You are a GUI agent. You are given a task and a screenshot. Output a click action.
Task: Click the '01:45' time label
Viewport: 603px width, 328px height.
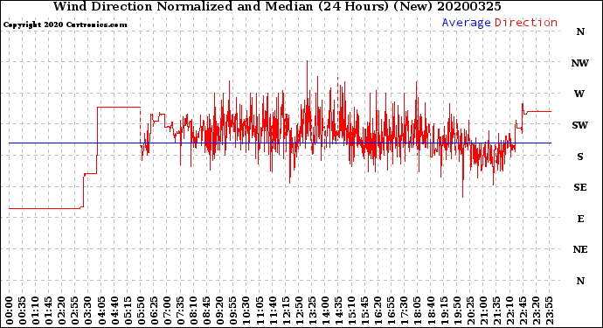coord(49,311)
